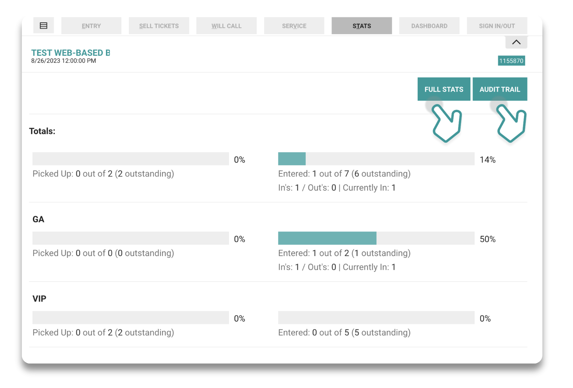573x388 pixels.
Task: Click the GA entered 50% progress bar
Action: click(x=376, y=238)
